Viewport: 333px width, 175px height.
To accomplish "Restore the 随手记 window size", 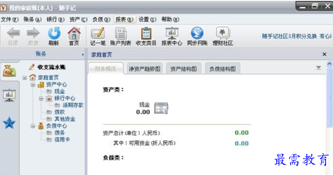I will pyautogui.click(x=315, y=6).
